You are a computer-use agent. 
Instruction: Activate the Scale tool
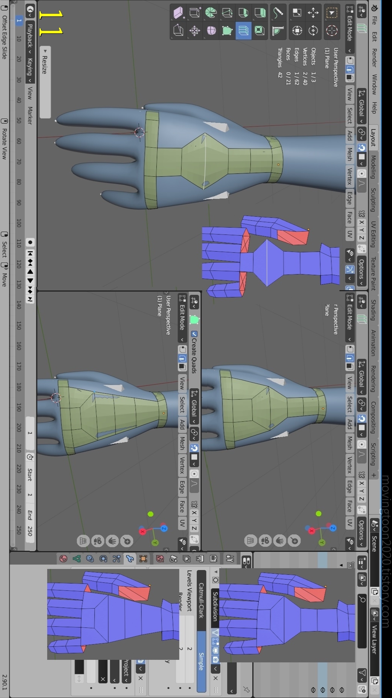coord(297,13)
